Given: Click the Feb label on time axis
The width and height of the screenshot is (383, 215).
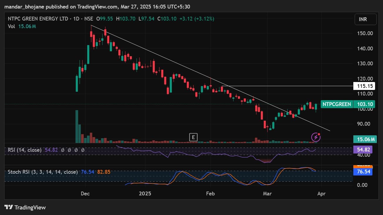Looking at the screenshot, I should tap(210, 194).
